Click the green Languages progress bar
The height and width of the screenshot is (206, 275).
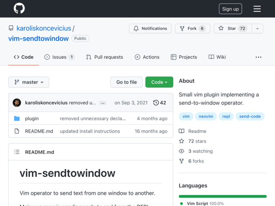(223, 197)
